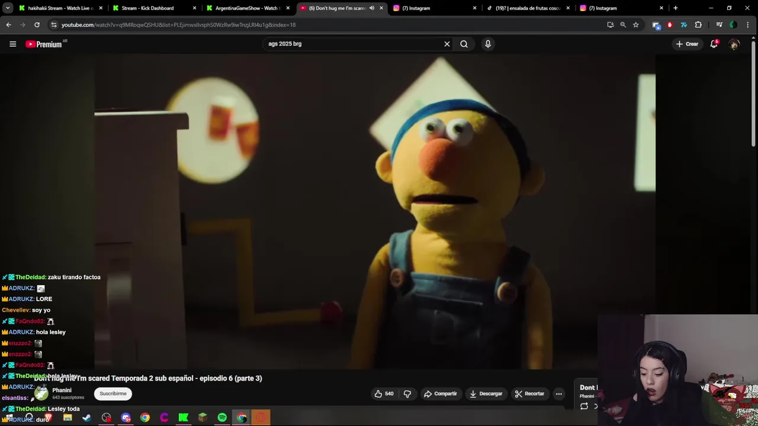This screenshot has width=758, height=426.
Task: Open Kick app from taskbar
Action: [184, 418]
